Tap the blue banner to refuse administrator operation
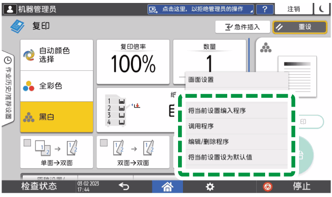The width and height of the screenshot is (332, 197). click(x=201, y=9)
